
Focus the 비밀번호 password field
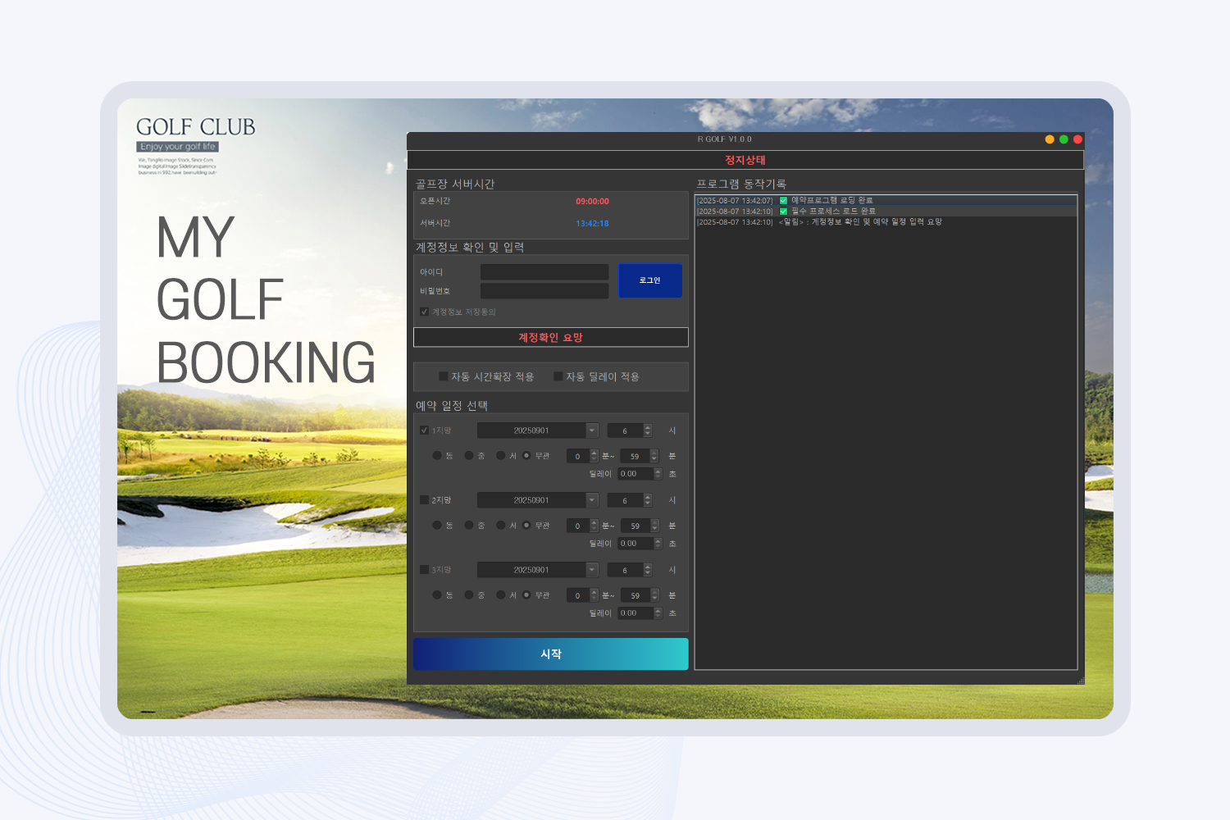544,291
